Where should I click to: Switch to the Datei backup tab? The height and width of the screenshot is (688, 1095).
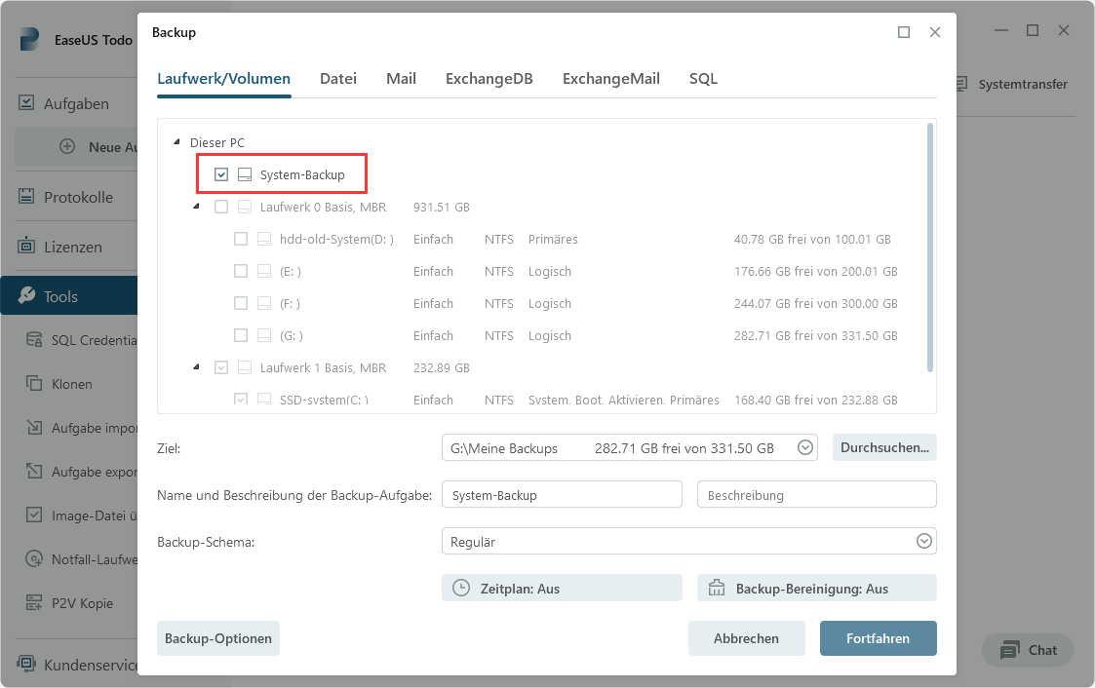point(337,78)
